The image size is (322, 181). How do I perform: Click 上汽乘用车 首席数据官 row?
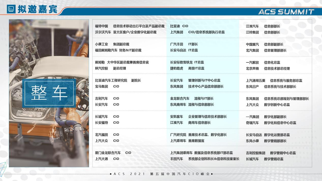click(x=187, y=141)
